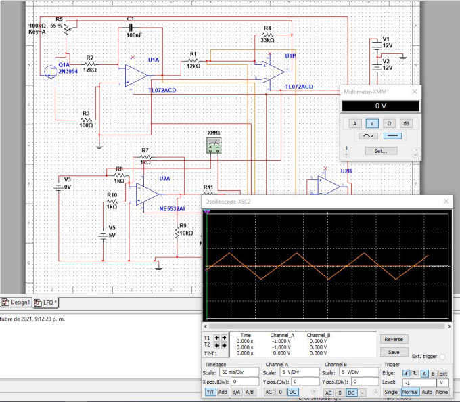
Task: Select resistor R10 1kΩ
Action: [112, 202]
